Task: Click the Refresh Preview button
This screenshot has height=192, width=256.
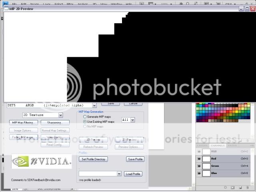Action: coord(93,147)
